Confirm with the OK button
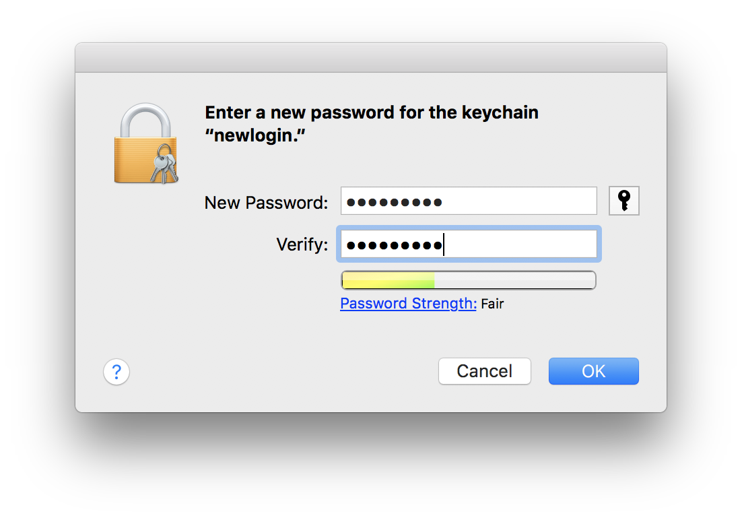 (593, 371)
